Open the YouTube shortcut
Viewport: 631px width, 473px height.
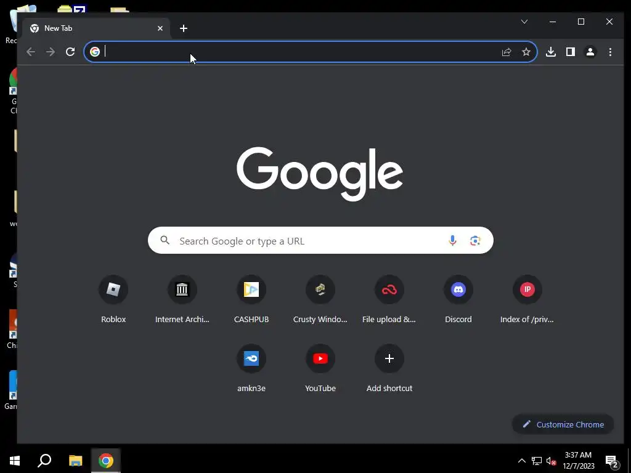tap(320, 368)
